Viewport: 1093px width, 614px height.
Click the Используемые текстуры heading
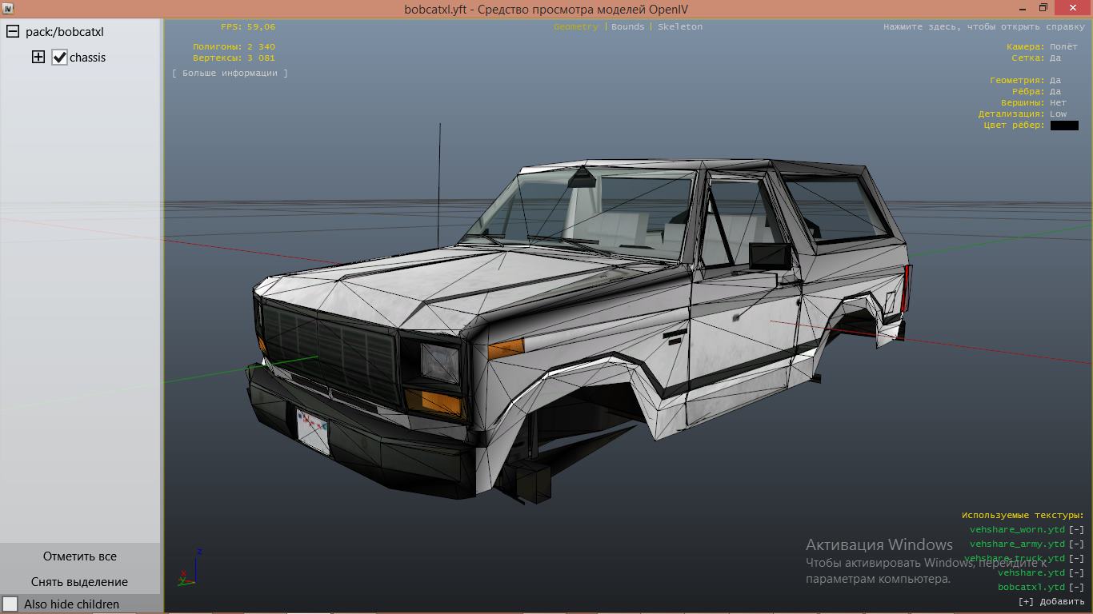[x=1023, y=515]
